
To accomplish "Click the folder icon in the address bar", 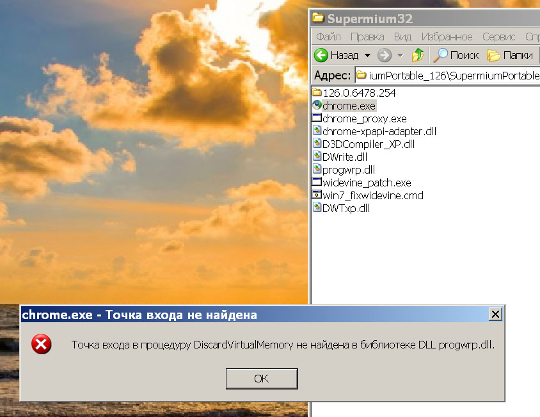I will pos(361,75).
